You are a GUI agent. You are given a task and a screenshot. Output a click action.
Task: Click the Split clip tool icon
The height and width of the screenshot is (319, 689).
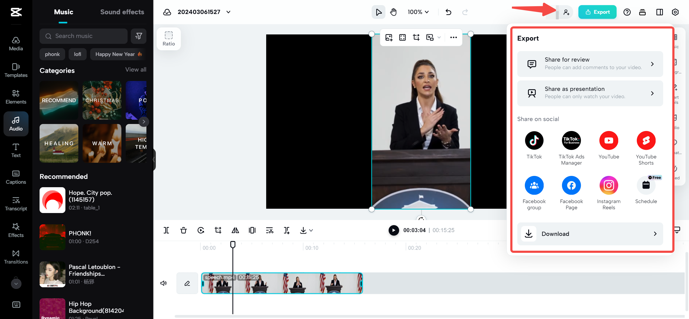tap(166, 230)
